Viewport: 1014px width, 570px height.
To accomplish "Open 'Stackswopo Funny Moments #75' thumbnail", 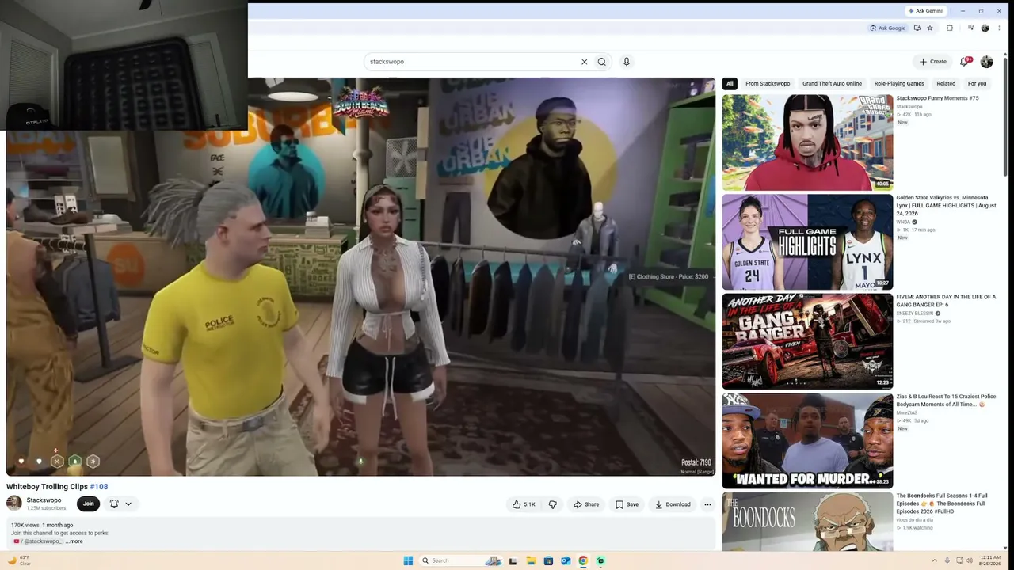I will click(x=807, y=142).
